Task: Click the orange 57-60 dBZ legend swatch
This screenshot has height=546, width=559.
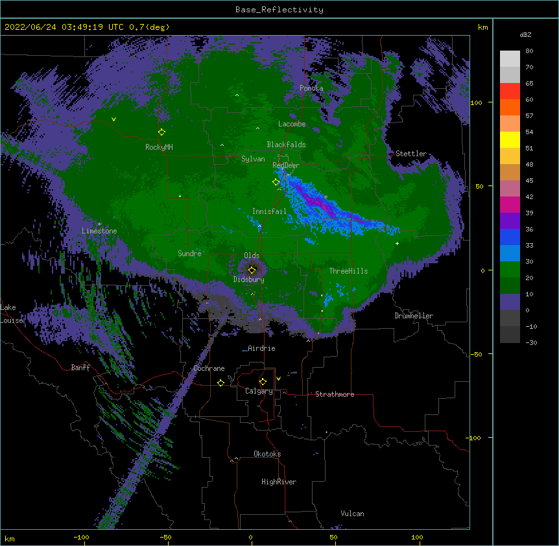Action: pos(510,107)
